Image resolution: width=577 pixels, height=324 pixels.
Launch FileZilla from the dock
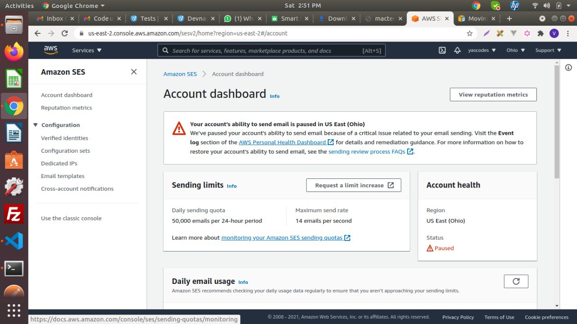pyautogui.click(x=14, y=214)
